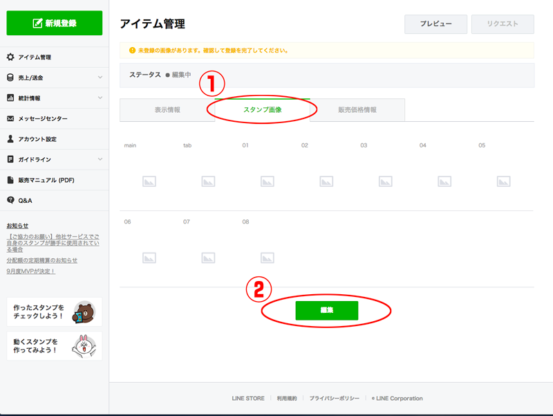Click the PDF file icon for 販売マニュアル

[x=10, y=180]
